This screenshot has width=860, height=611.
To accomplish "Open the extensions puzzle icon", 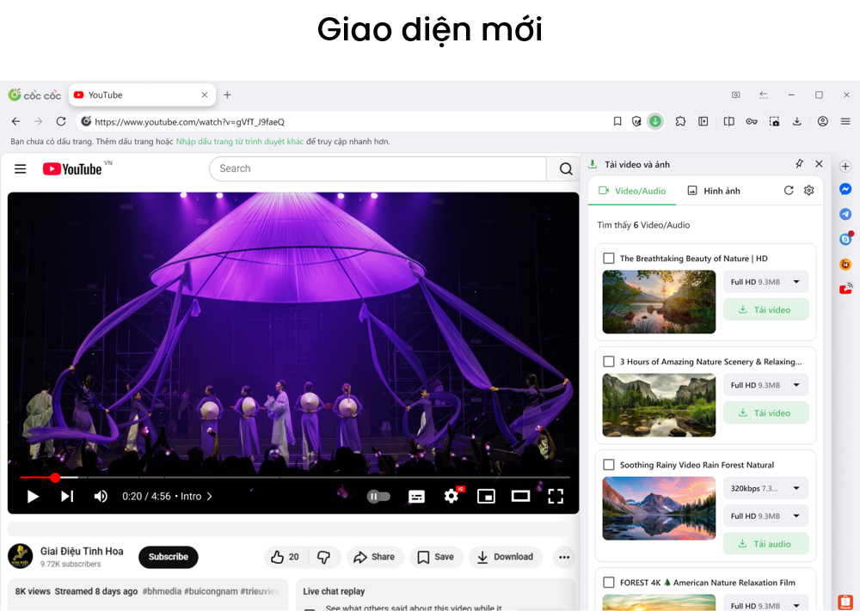I will click(680, 122).
